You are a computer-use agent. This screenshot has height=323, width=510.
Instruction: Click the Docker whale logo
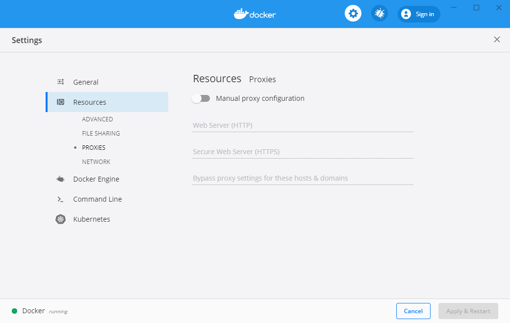(x=255, y=14)
